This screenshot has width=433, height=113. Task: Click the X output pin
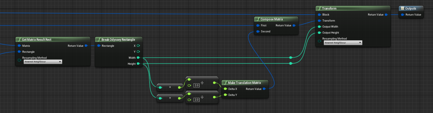coord(138,46)
